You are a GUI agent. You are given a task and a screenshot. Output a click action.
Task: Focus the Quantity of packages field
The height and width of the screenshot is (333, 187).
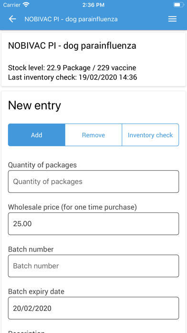pos(93,182)
